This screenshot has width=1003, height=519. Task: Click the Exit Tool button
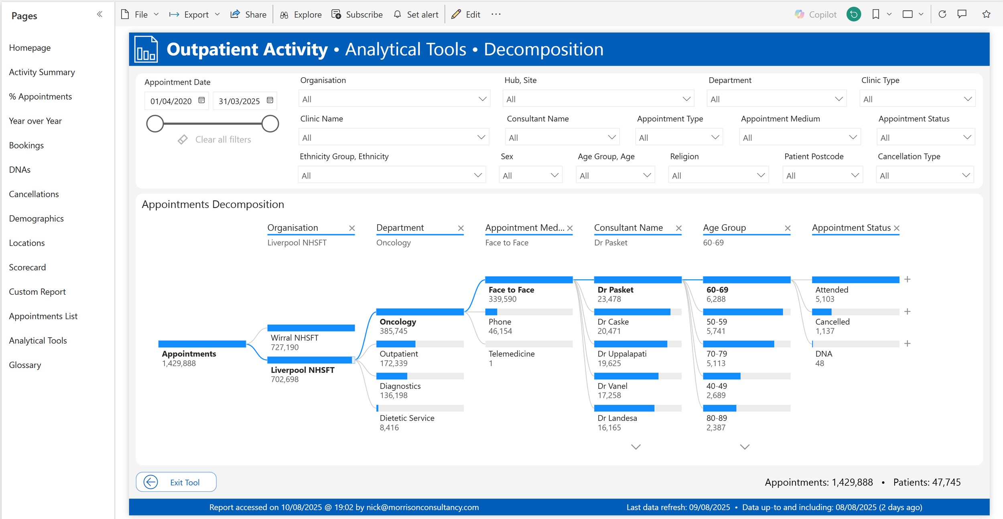tap(176, 482)
